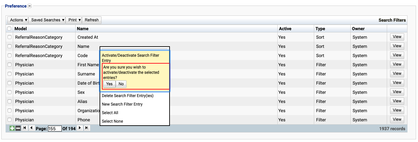Choose Delete Search Filter Entry(ies) from menu
Image resolution: width=418 pixels, height=142 pixels.
pyautogui.click(x=128, y=96)
